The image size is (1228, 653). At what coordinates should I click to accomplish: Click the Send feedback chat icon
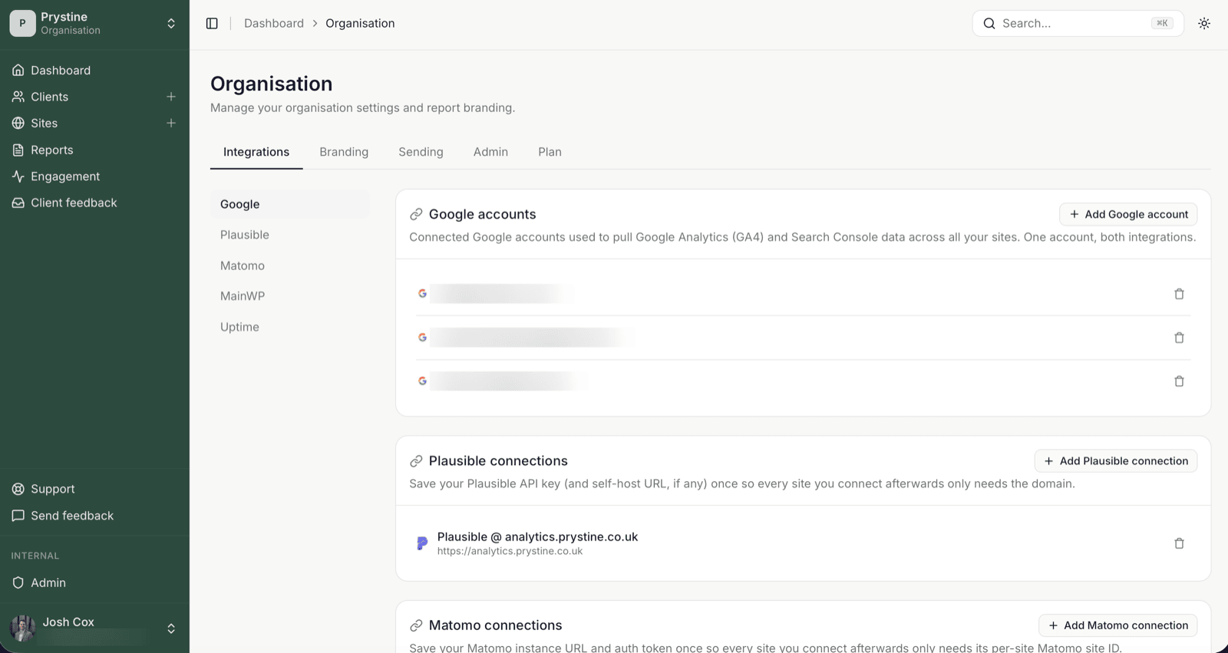click(18, 516)
